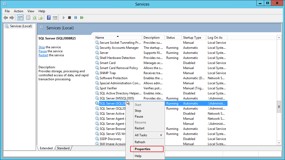This screenshot has width=285, height=160.
Task: Click gear icon beside SSDP Discovery
Action: tap(97, 139)
